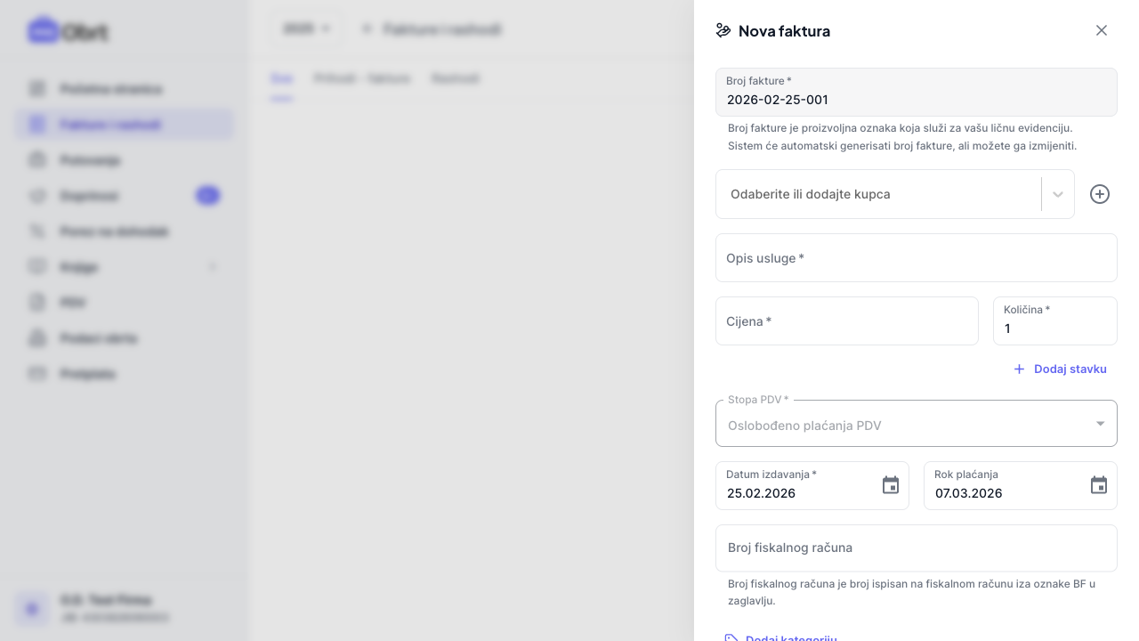Screen dimensions: 1139x641
Task: Open the Stopa PDV dropdown
Action: point(917,425)
